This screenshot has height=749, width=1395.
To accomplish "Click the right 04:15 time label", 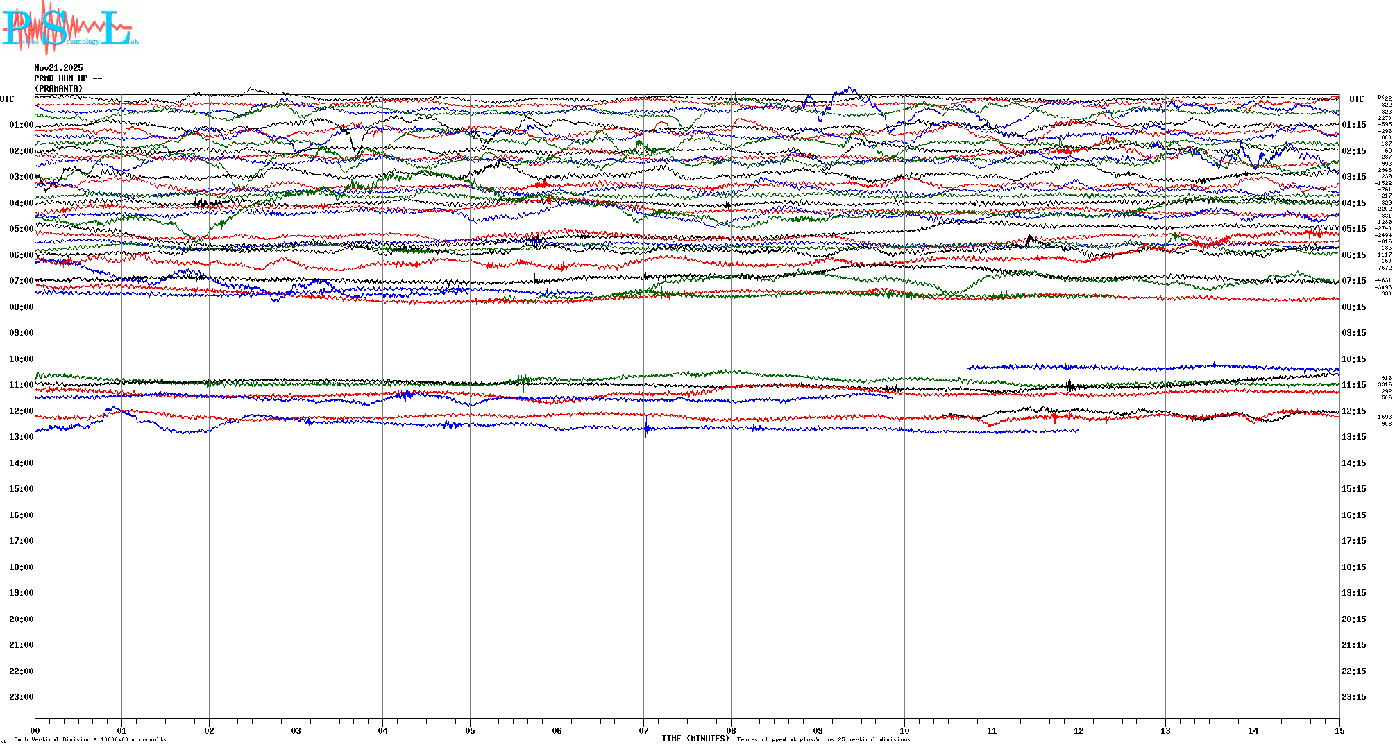I will (1353, 203).
